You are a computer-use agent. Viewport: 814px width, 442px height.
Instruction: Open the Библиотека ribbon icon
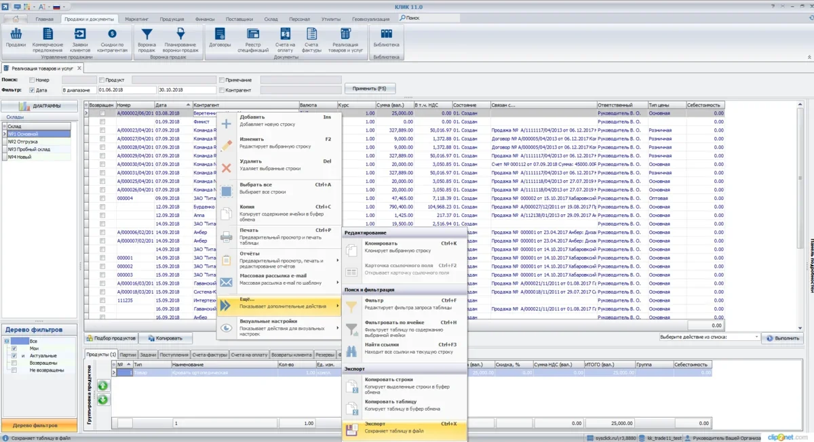click(x=386, y=34)
